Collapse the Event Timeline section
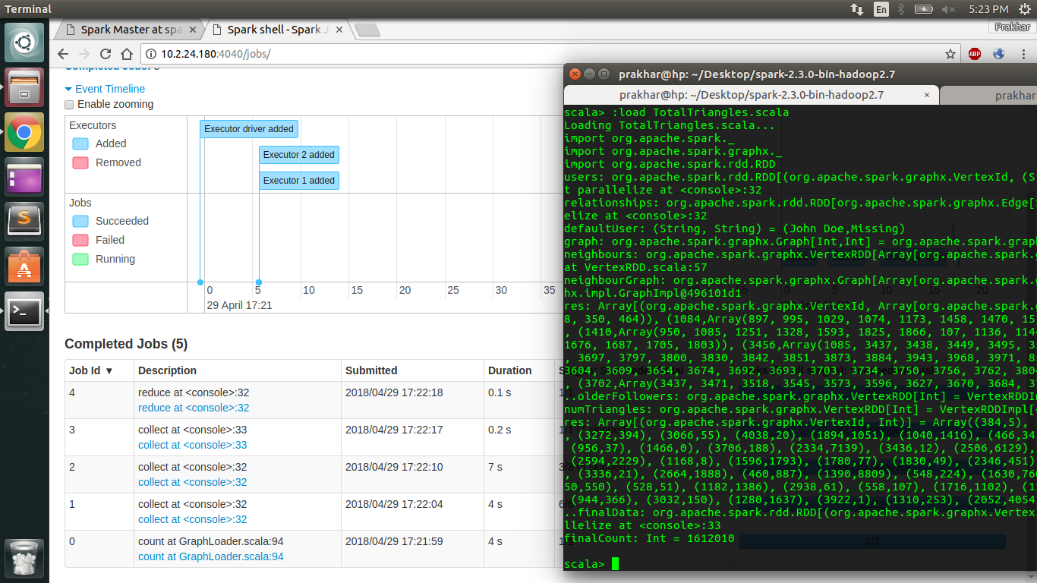The width and height of the screenshot is (1037, 583). (105, 89)
